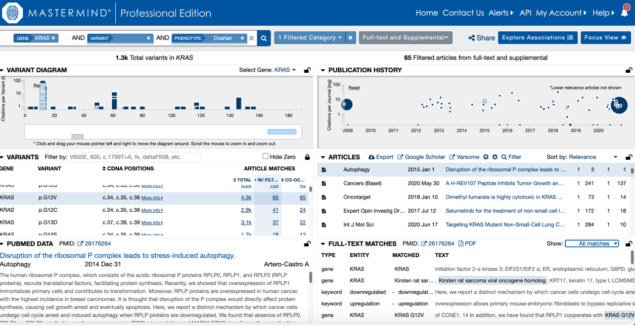Open 'Dimethyl fumarate is highly cytotoxic' article
This screenshot has height=326, width=635.
[504, 197]
